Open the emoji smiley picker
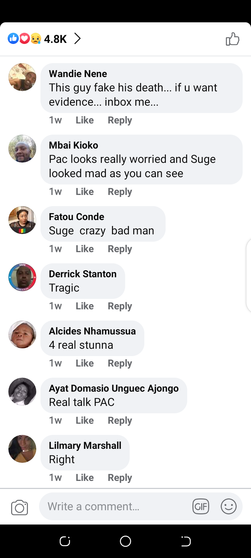This screenshot has height=558, width=251. tap(229, 506)
